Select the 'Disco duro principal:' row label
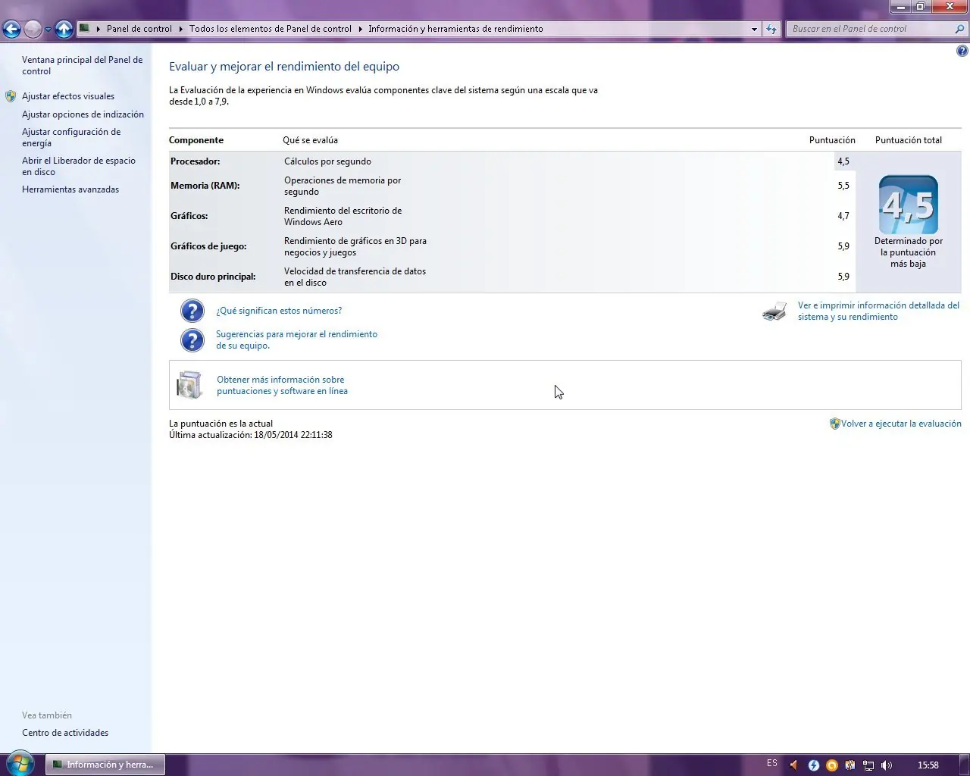The width and height of the screenshot is (970, 776). (213, 277)
